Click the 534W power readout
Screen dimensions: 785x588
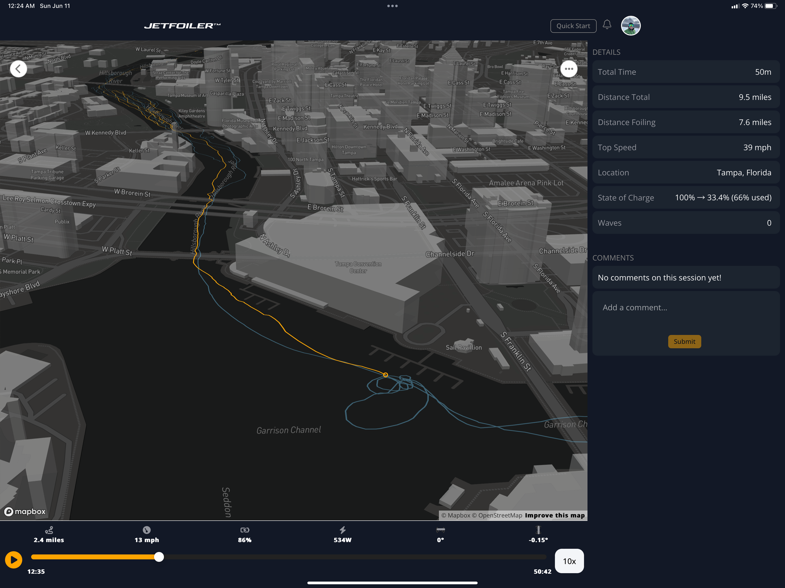point(343,540)
